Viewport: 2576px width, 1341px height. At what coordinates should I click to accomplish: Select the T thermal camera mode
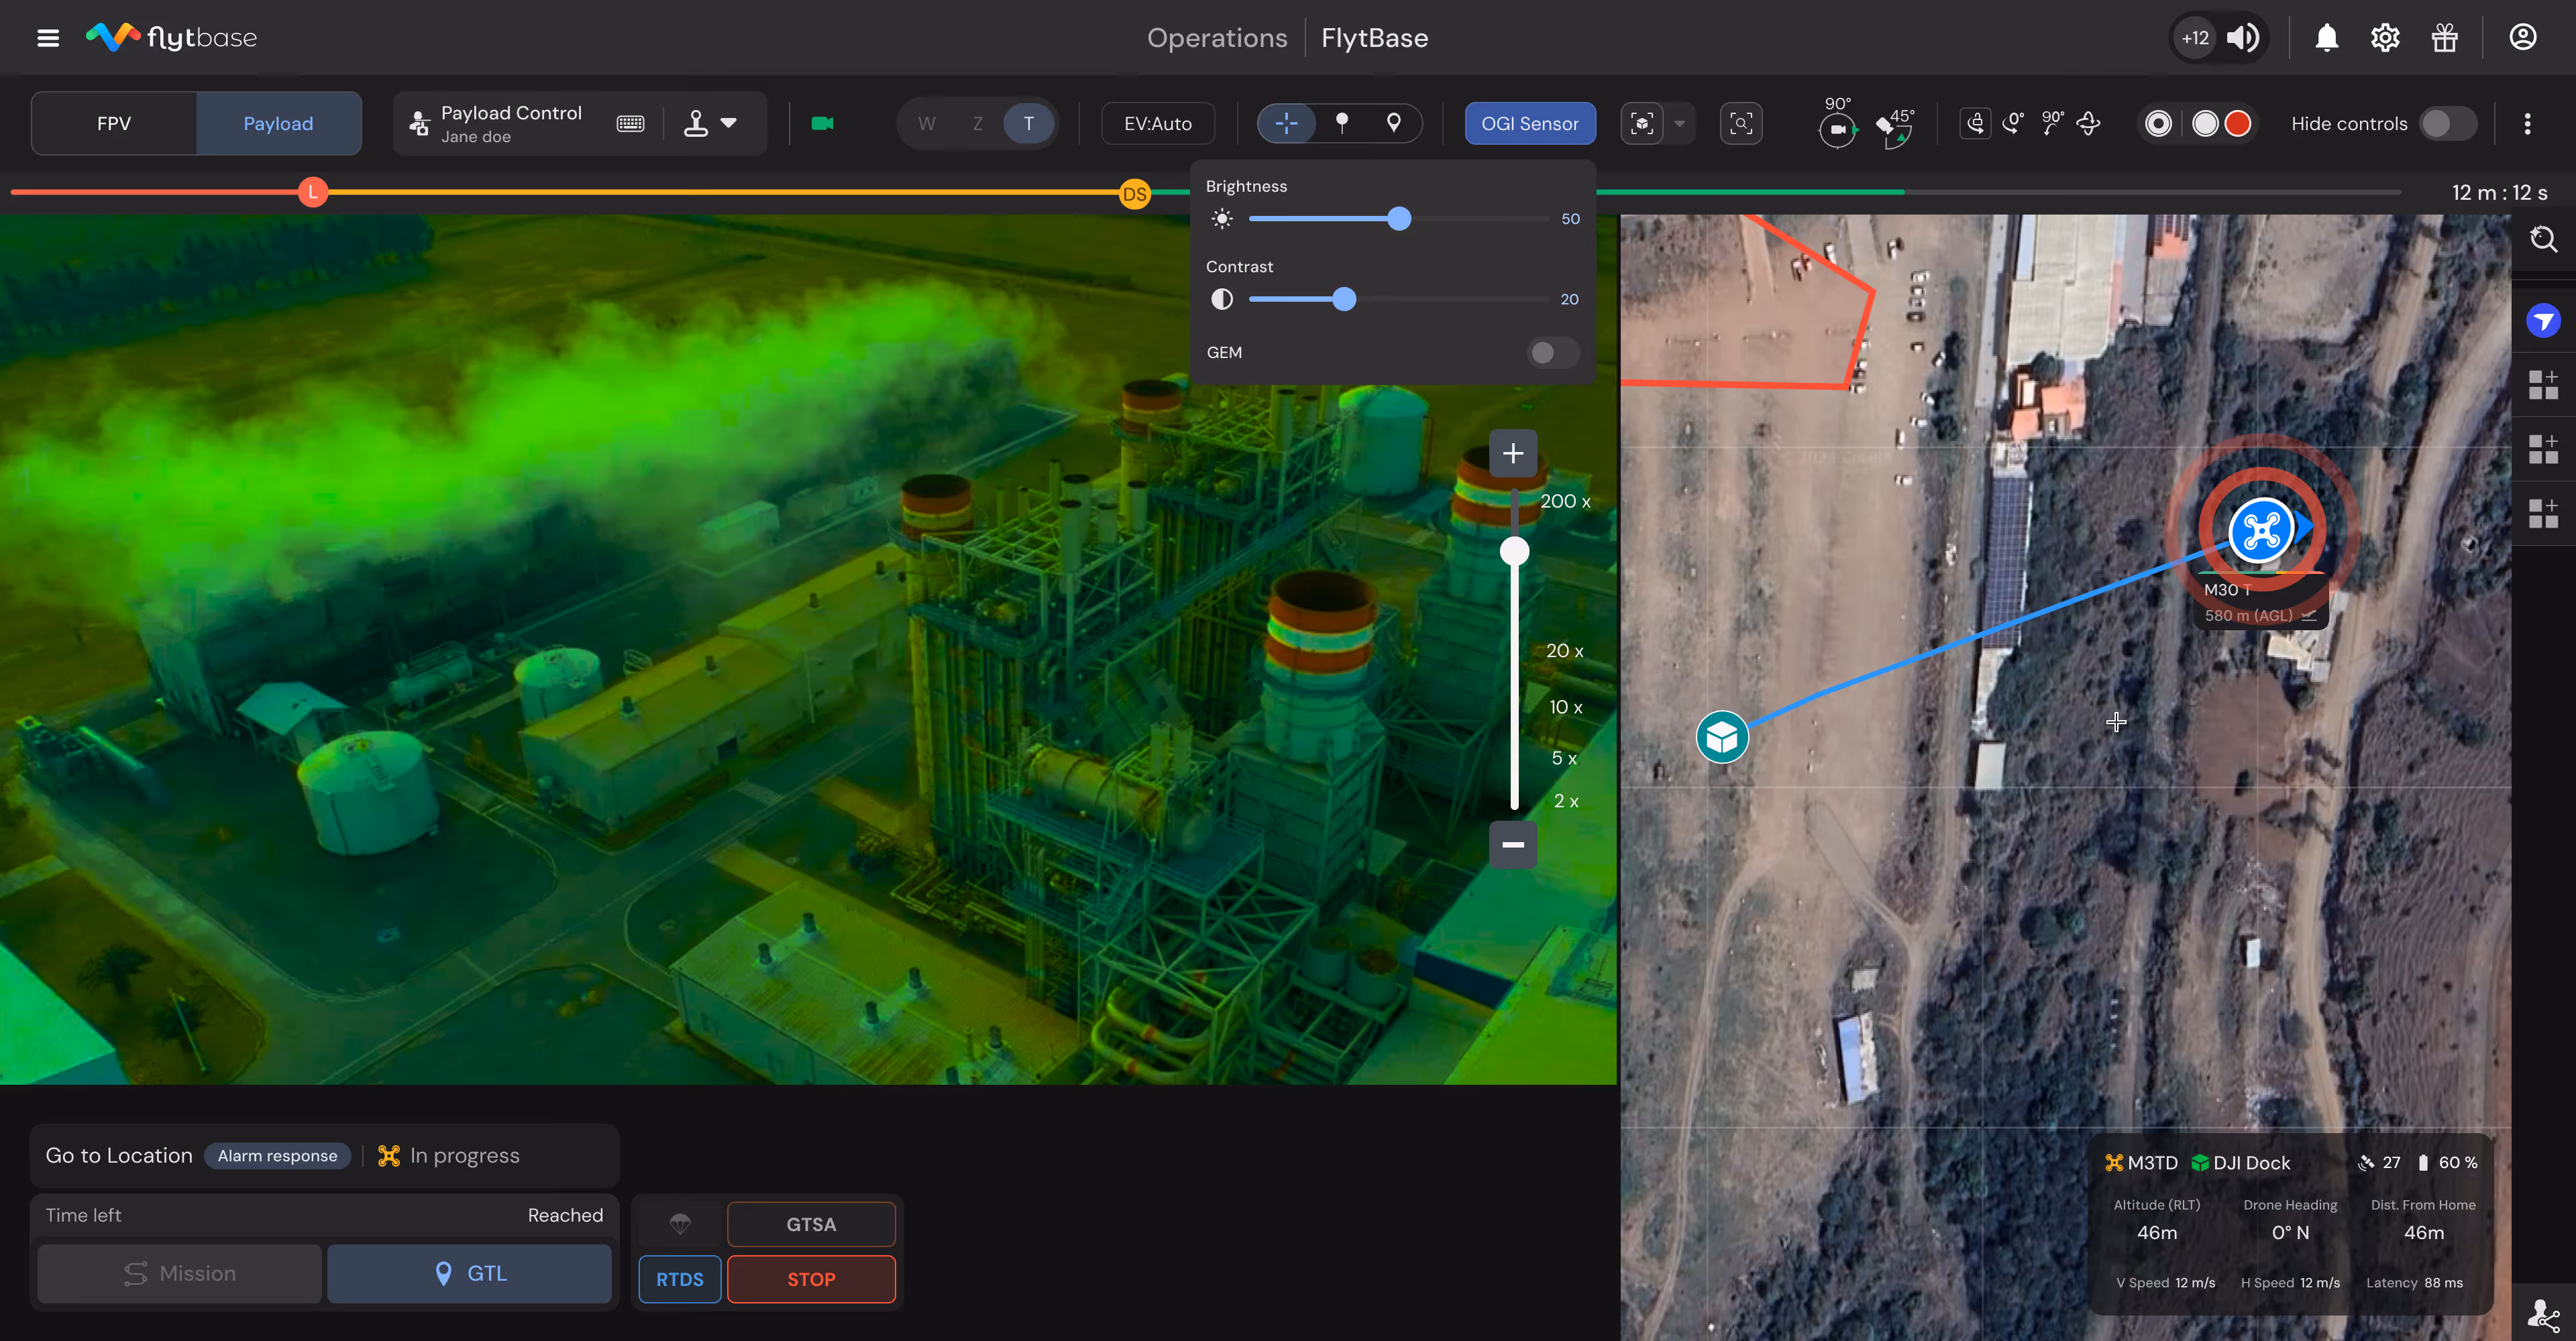click(x=1028, y=124)
